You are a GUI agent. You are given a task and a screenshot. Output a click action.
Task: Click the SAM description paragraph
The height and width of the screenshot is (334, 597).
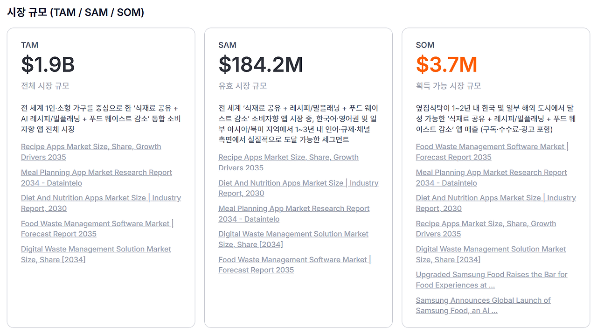point(298,124)
